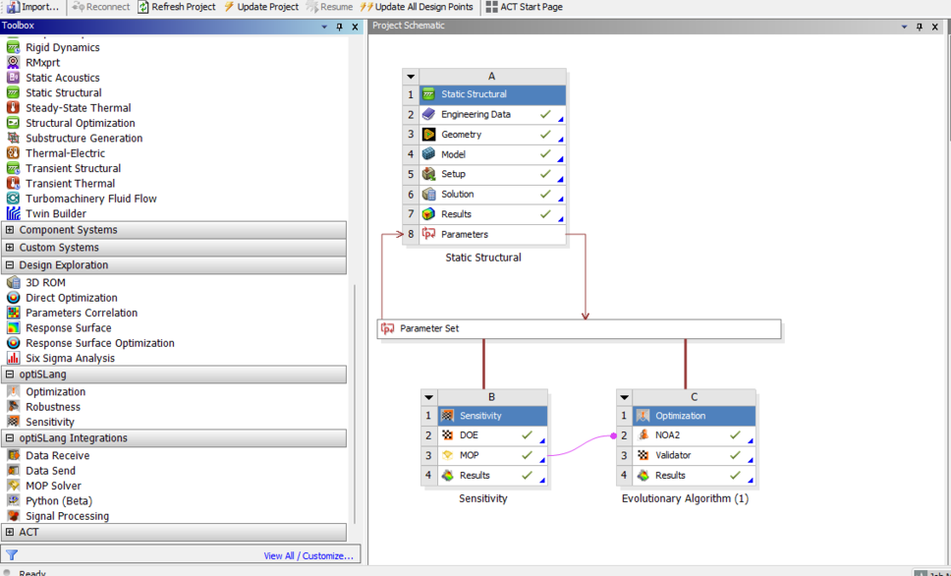Open the View All / Customize link

pos(308,555)
